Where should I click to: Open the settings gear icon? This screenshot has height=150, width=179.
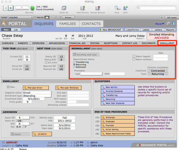point(168,24)
